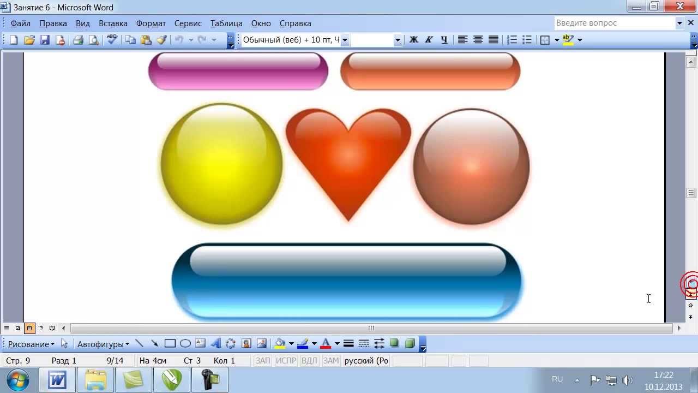Align text left
The width and height of the screenshot is (698, 393).
click(462, 40)
